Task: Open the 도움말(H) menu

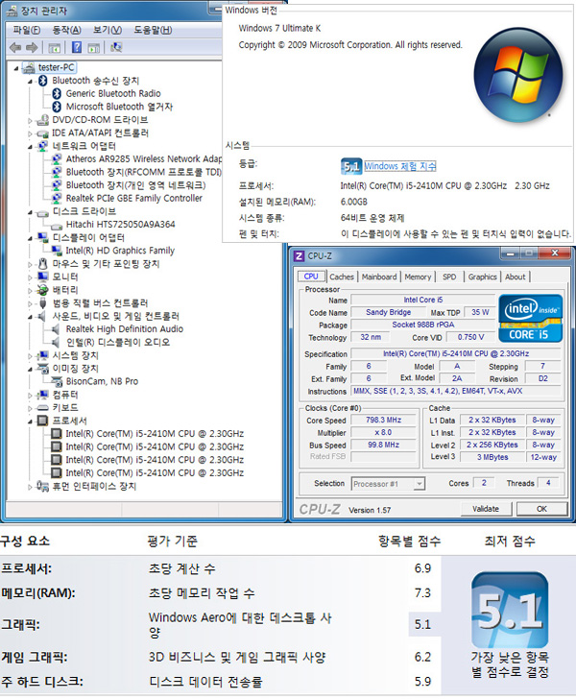Action: (x=153, y=30)
